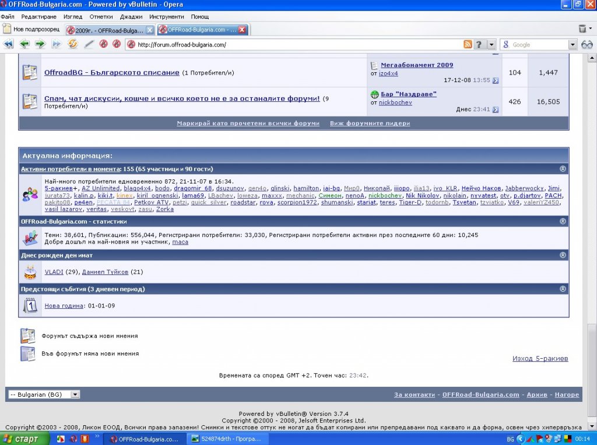
Task: Collapse the Активни потребители section
Action: [x=563, y=169]
